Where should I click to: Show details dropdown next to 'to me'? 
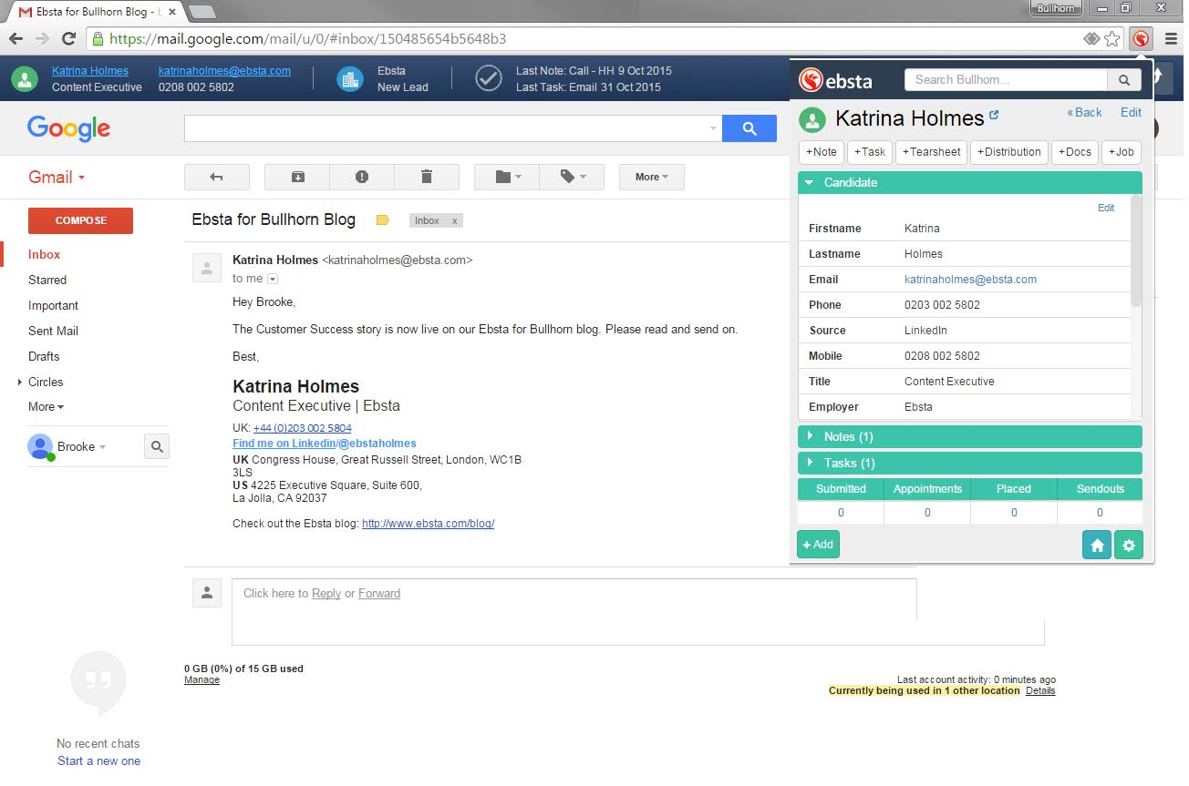coord(272,279)
